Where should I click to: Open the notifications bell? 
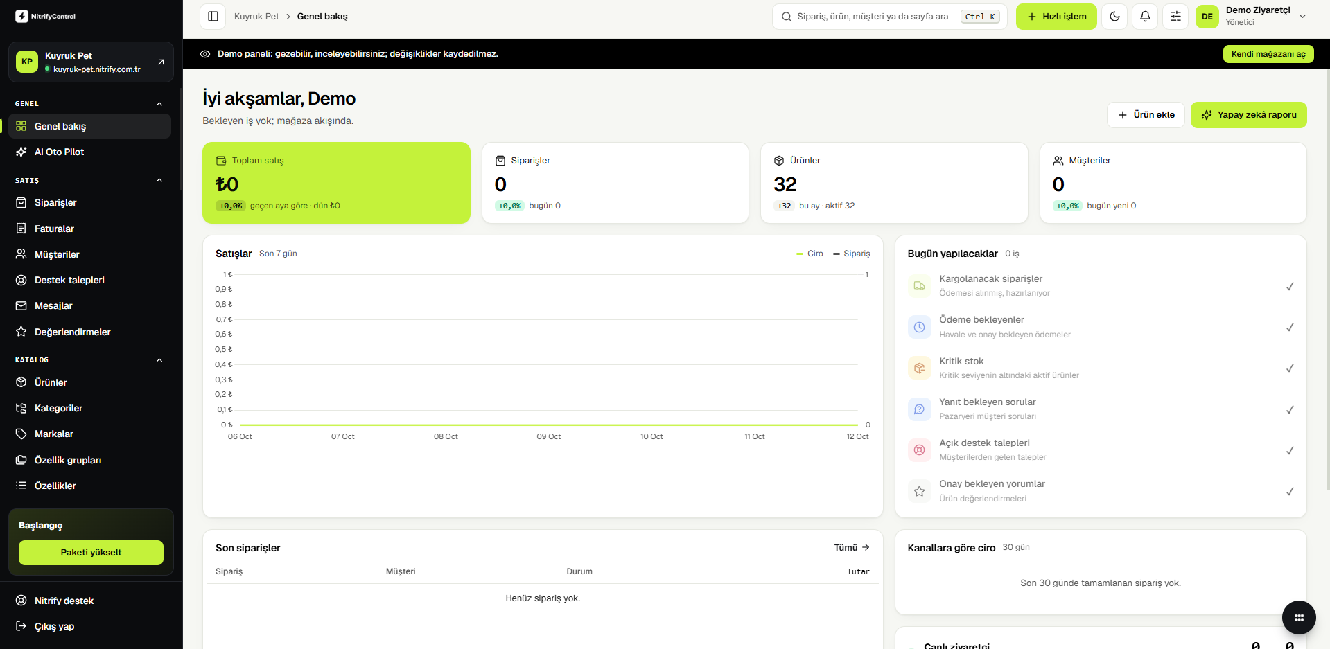(1145, 17)
